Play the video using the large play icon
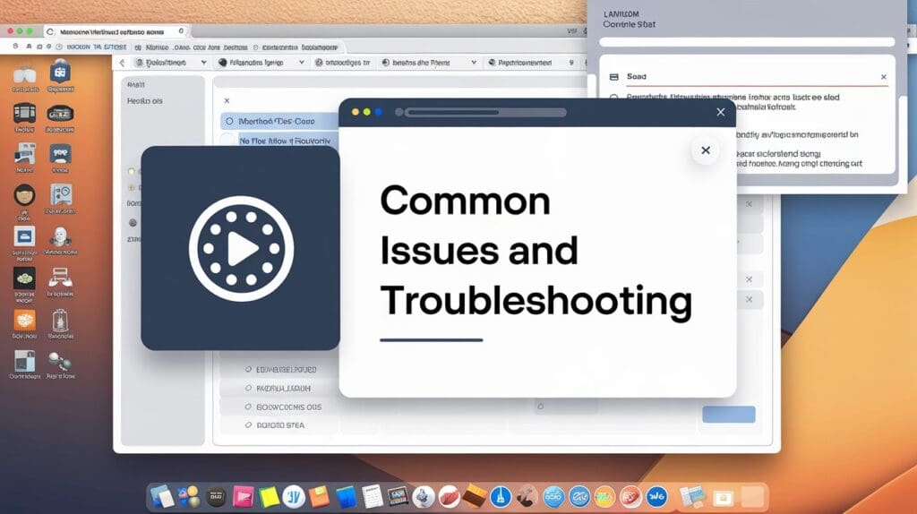Image resolution: width=917 pixels, height=514 pixels. point(241,249)
